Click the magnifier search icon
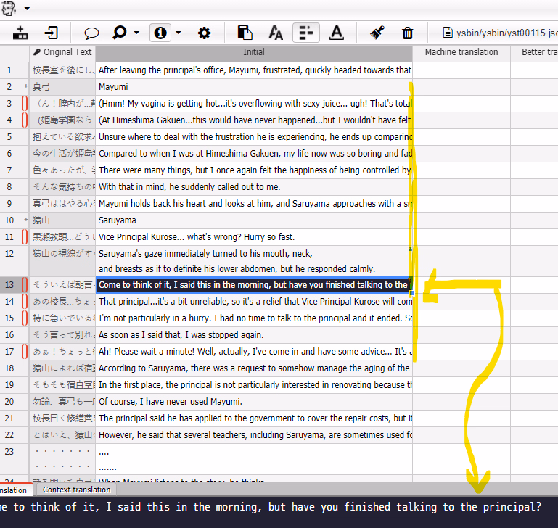 (x=120, y=33)
